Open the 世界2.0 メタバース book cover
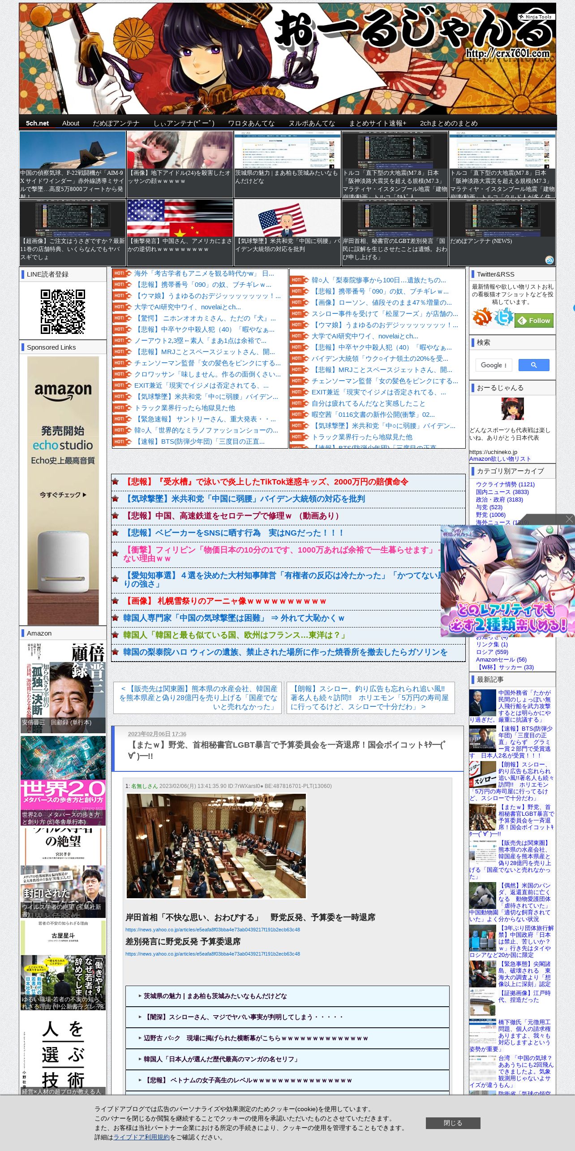Viewport: 575px width, 1151px height. click(63, 780)
